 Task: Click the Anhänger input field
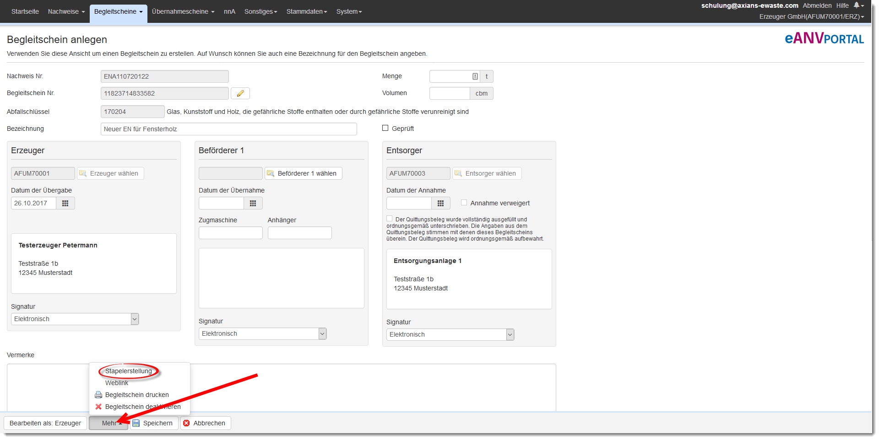tap(300, 233)
